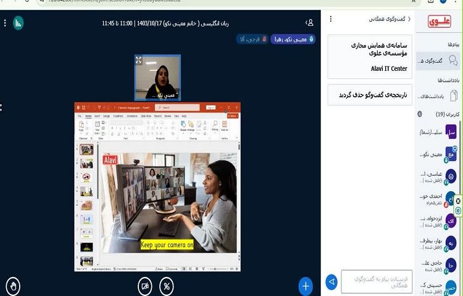463x296 pixels.
Task: Toggle the audio join button
Action: point(166,286)
